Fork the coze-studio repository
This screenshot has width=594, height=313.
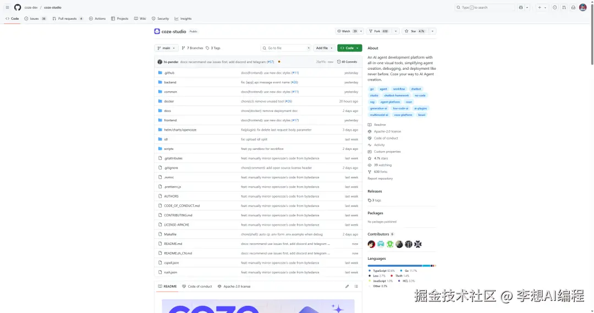(x=379, y=31)
